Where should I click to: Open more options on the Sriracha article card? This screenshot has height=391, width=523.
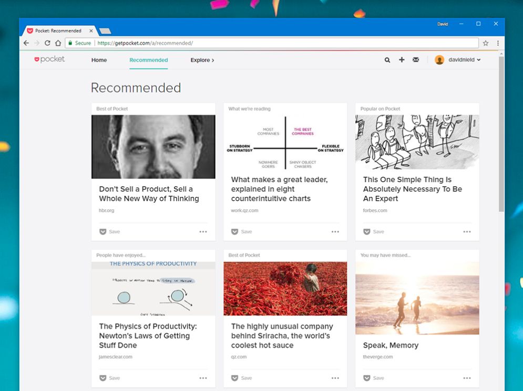coord(335,378)
